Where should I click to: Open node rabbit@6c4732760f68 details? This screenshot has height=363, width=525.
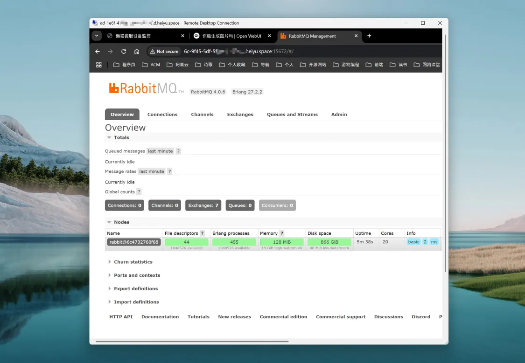coord(134,242)
